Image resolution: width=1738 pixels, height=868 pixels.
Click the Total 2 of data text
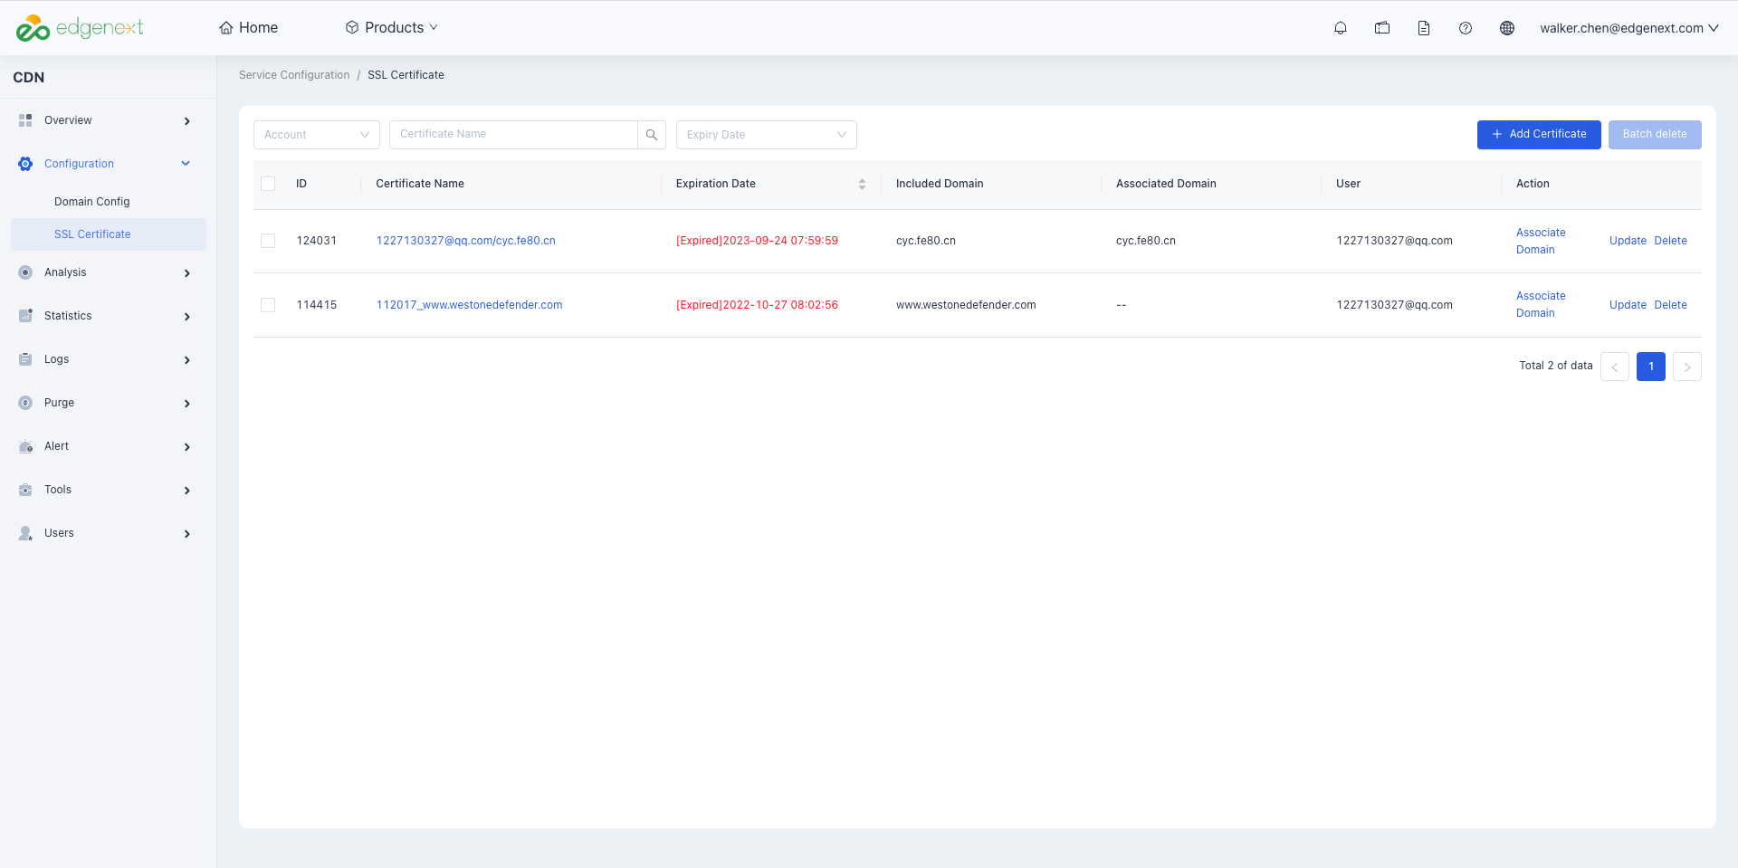1556,366
